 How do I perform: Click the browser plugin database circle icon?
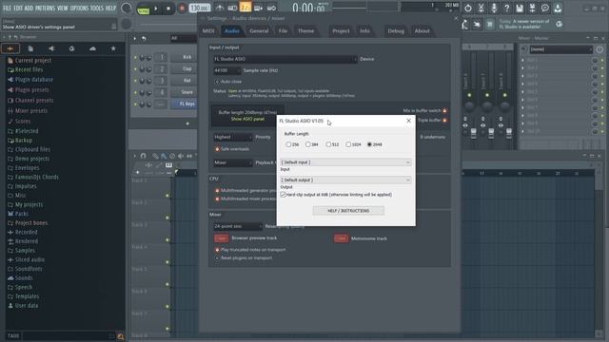pyautogui.click(x=72, y=48)
